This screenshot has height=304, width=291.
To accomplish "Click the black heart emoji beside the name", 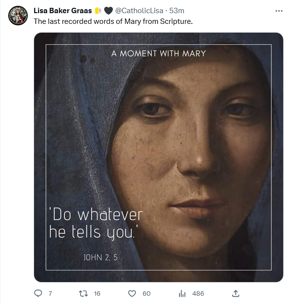I will click(109, 11).
